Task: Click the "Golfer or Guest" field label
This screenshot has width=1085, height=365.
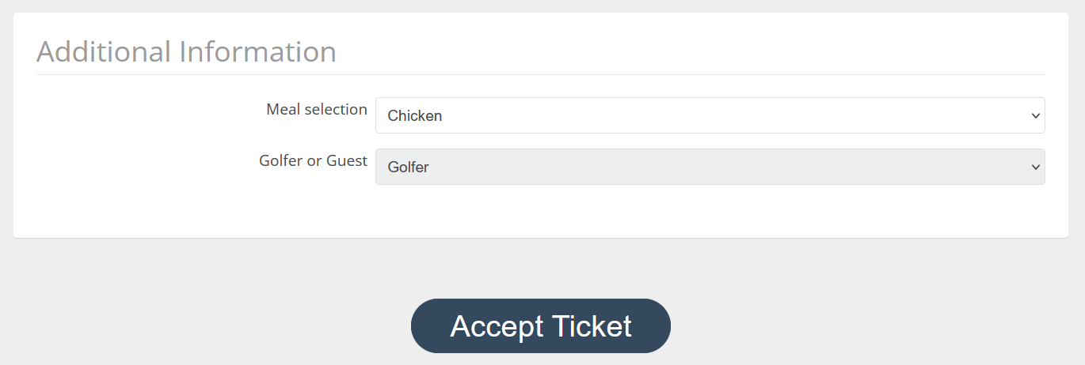Action: click(x=314, y=161)
